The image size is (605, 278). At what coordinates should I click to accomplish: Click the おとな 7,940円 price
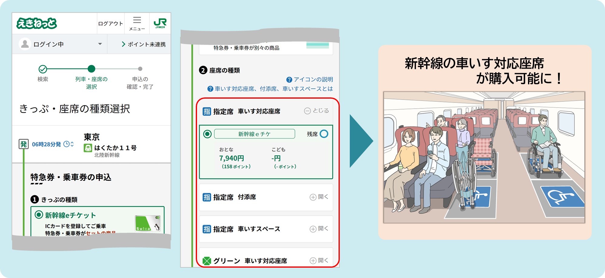(232, 158)
